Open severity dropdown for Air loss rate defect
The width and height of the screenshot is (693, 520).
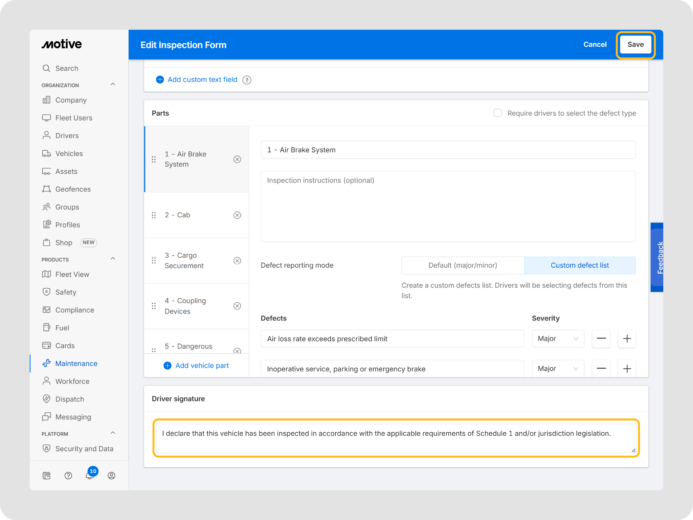pyautogui.click(x=558, y=339)
